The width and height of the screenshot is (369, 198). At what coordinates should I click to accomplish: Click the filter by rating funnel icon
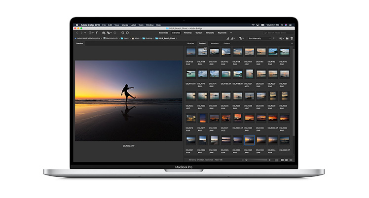pos(241,38)
